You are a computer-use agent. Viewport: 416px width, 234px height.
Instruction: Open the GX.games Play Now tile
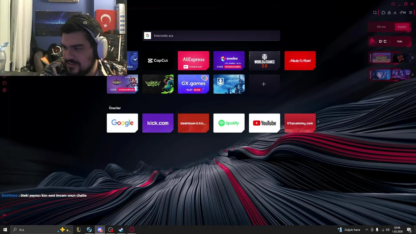(x=193, y=84)
